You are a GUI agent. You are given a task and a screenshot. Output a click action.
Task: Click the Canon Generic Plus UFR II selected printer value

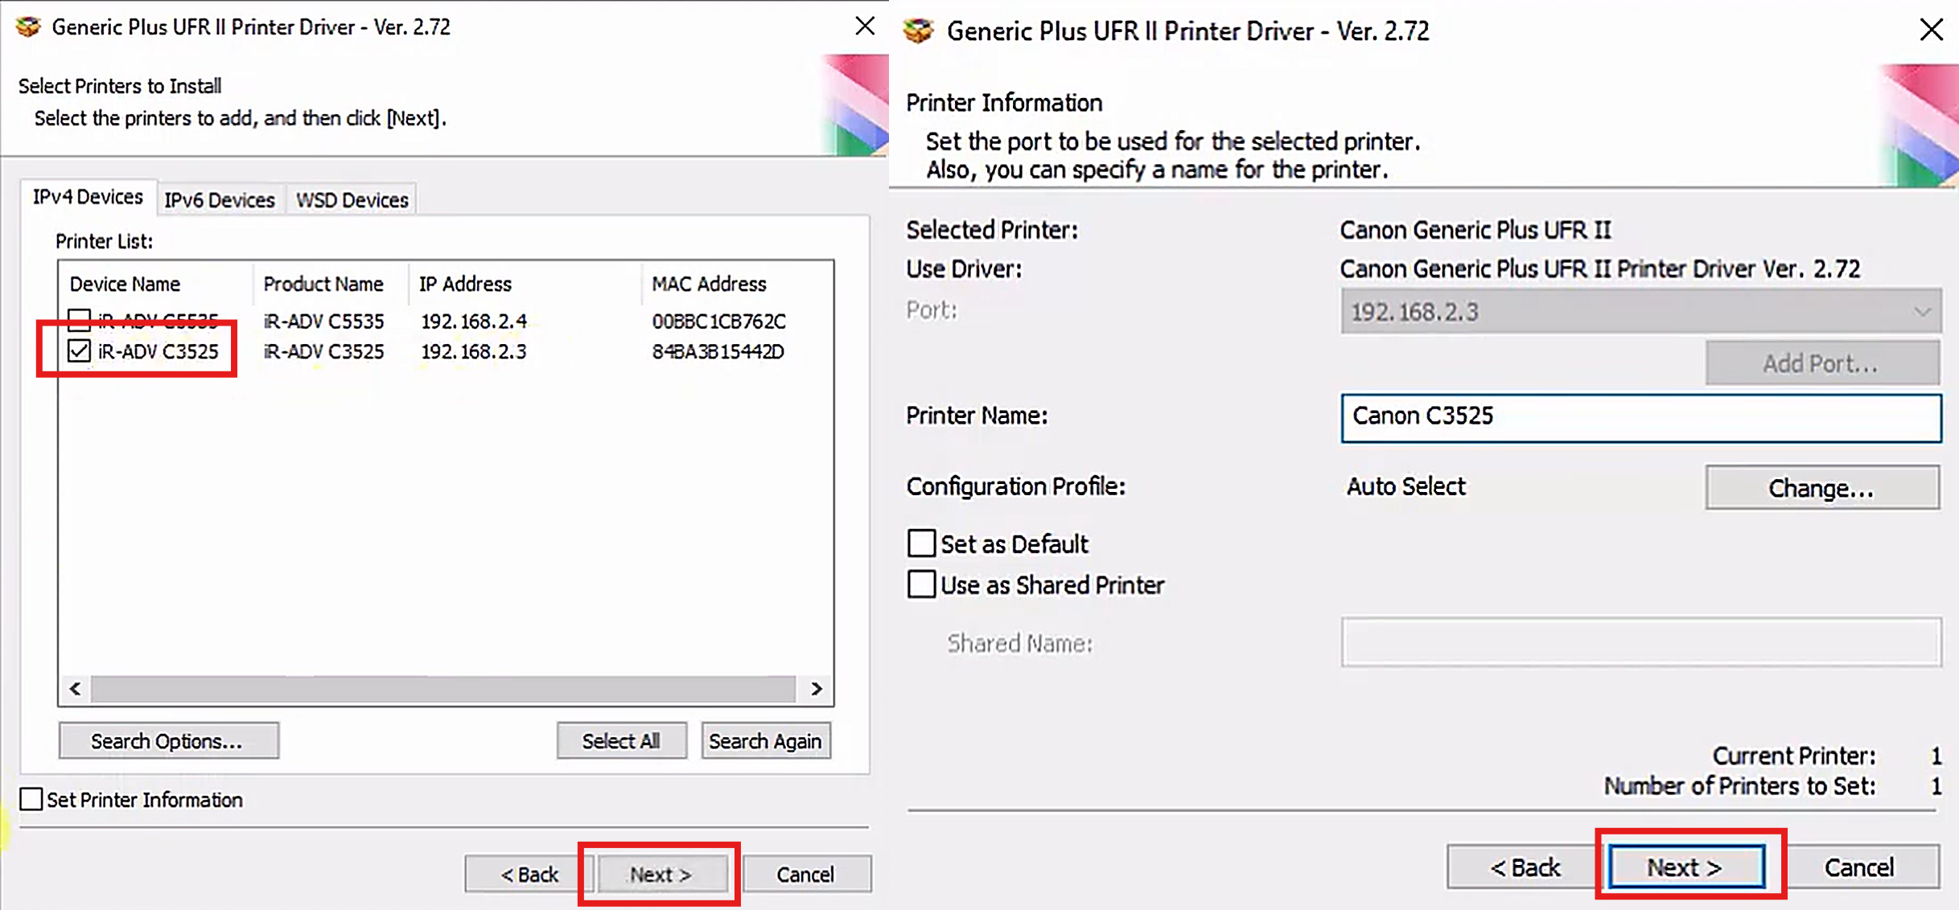[x=1475, y=230]
